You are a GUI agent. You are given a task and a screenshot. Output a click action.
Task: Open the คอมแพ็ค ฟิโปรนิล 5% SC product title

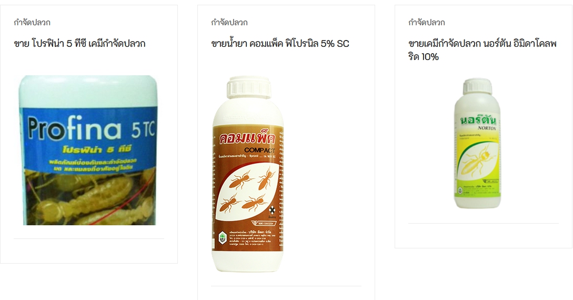click(x=280, y=44)
